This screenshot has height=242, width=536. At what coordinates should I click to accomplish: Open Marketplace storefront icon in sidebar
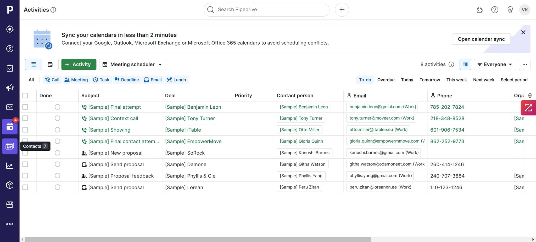click(10, 204)
